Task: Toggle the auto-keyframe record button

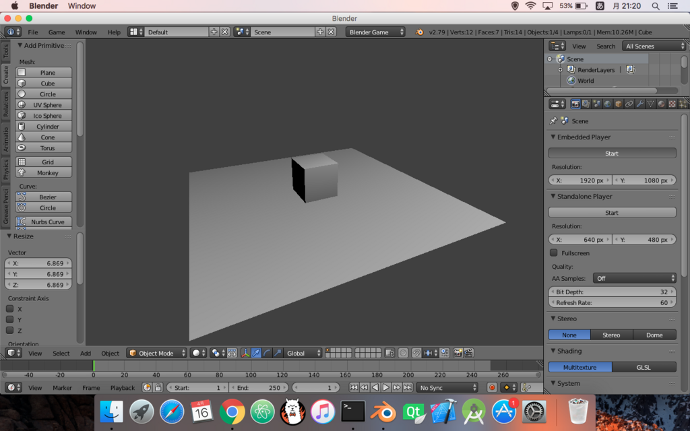Action: pyautogui.click(x=492, y=387)
